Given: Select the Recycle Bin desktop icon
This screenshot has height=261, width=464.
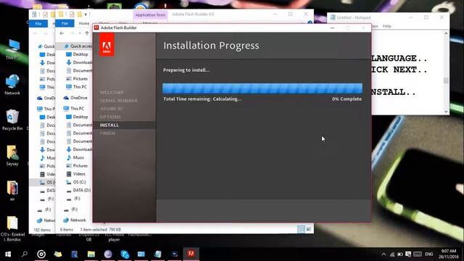Looking at the screenshot, I should [12, 120].
